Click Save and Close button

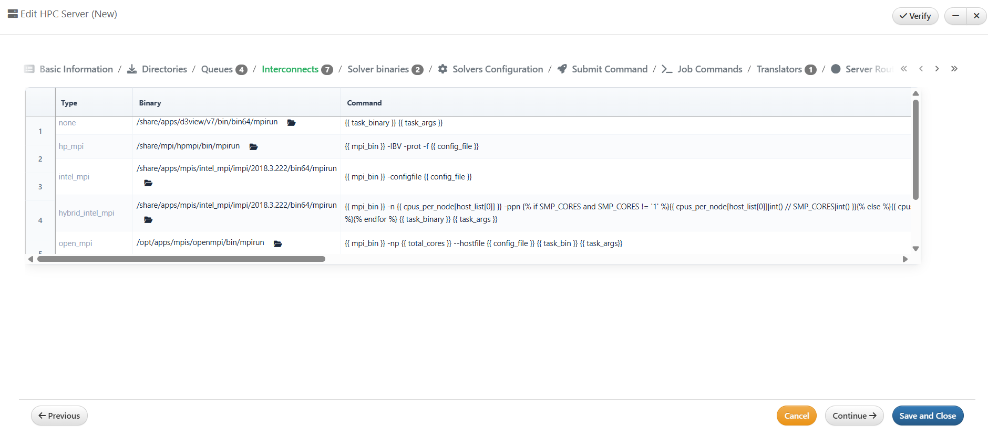(x=928, y=416)
